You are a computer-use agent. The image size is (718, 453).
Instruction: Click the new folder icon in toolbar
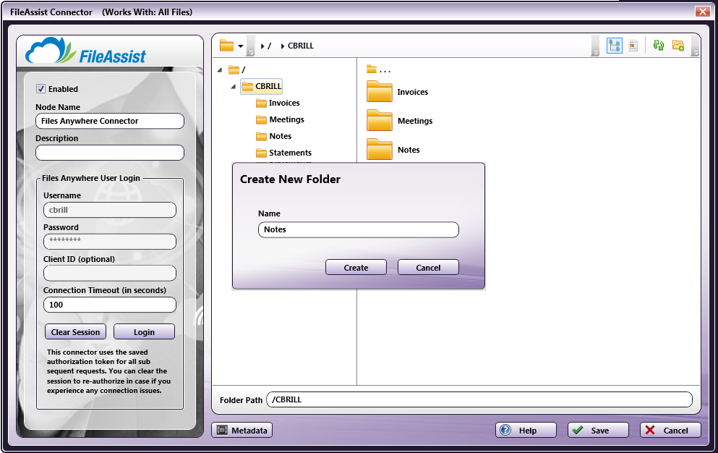pyautogui.click(x=678, y=46)
